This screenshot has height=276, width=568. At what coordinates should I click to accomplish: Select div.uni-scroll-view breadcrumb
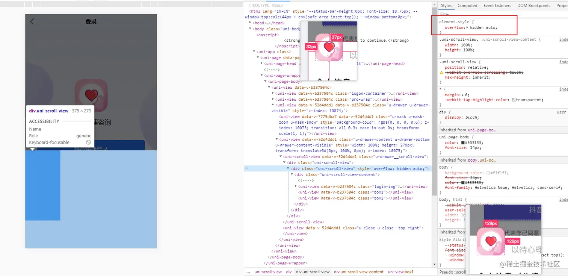point(313,272)
